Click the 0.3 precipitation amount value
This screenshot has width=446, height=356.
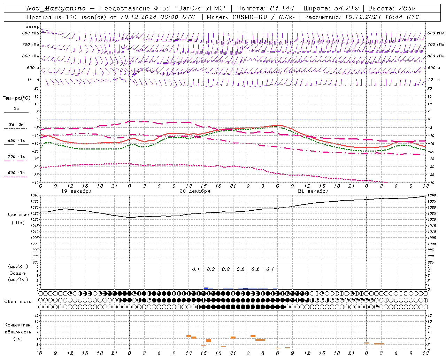tap(211, 269)
